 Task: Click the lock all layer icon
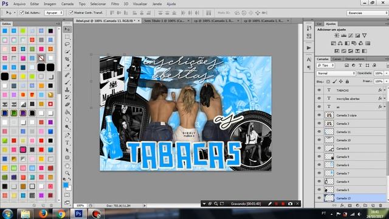pos(347,82)
